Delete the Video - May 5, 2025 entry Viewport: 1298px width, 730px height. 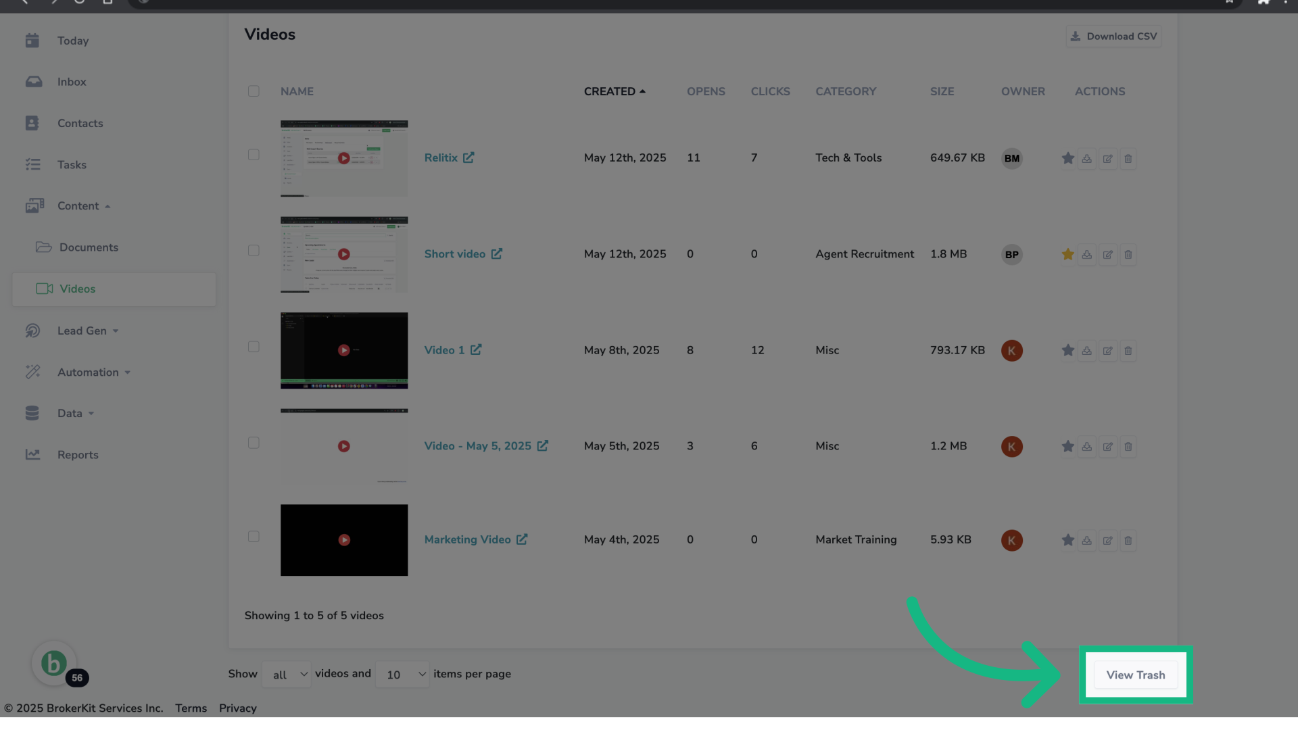[1128, 447]
